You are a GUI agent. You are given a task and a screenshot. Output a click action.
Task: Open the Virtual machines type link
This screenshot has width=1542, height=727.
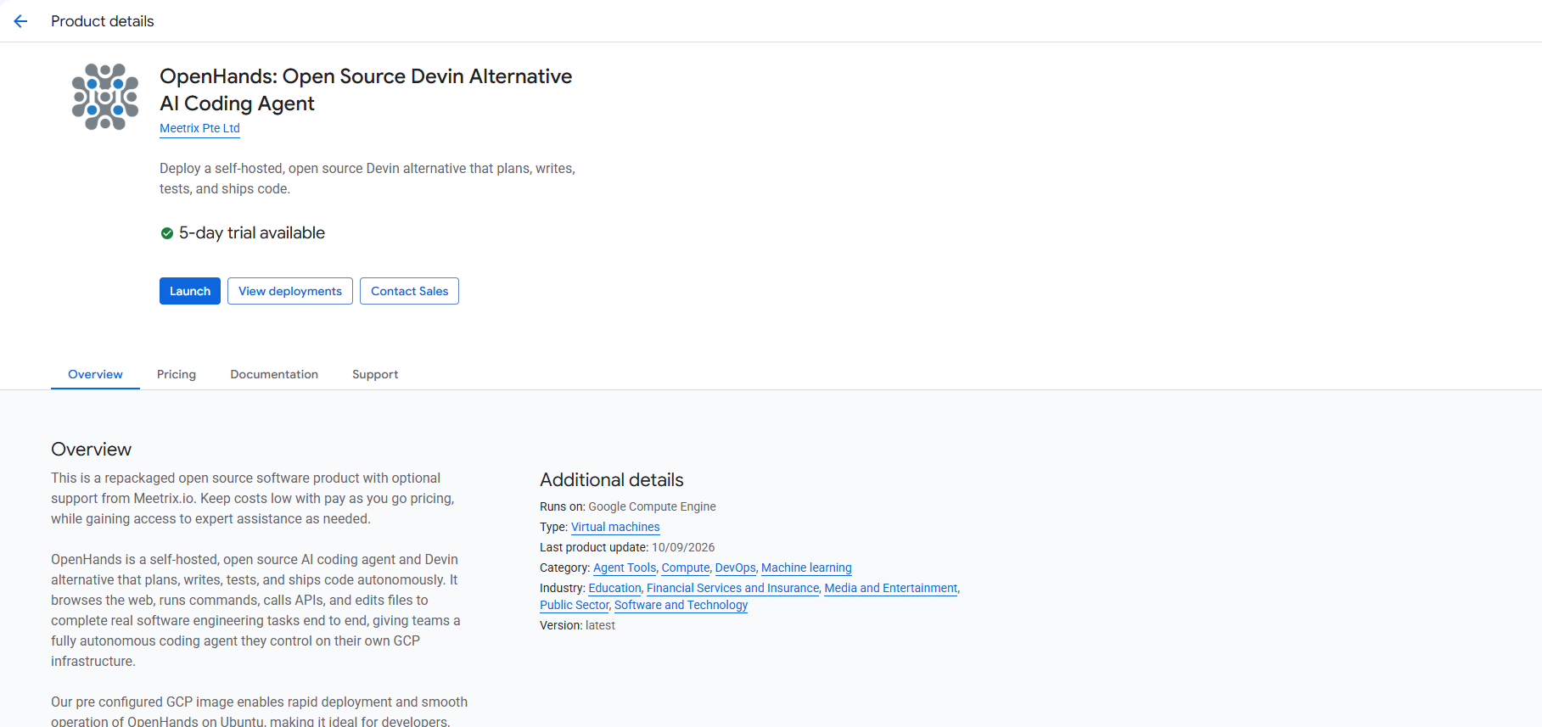615,527
